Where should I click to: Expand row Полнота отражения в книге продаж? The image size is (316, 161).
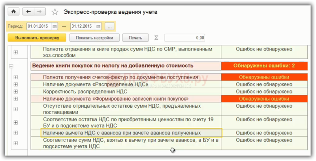tap(16, 52)
